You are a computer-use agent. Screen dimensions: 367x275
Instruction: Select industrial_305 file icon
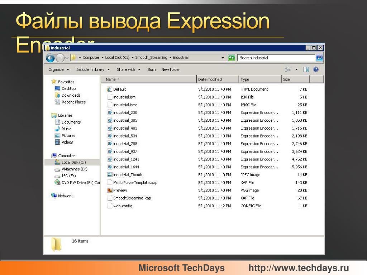(109, 120)
